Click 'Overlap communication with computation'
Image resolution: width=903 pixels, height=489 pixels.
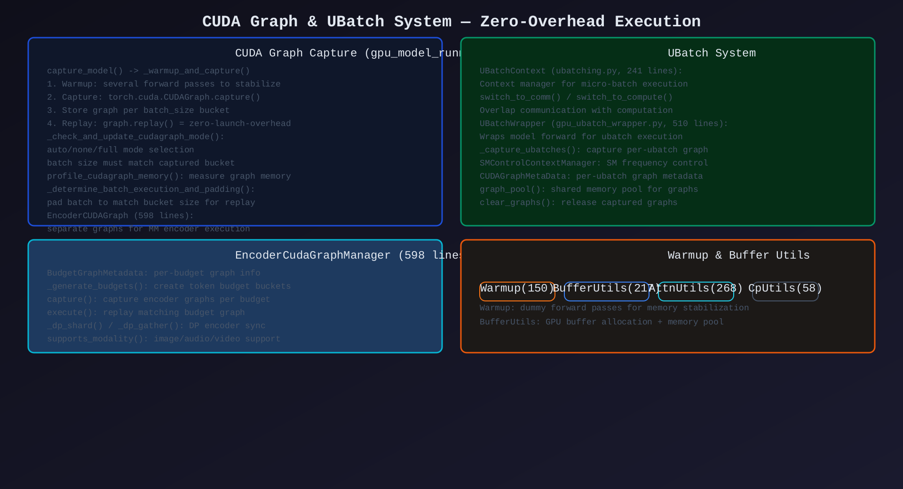click(x=576, y=110)
